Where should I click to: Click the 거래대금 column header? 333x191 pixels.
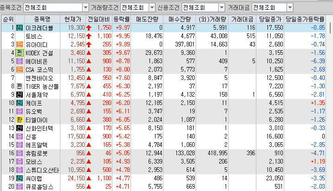242,20
